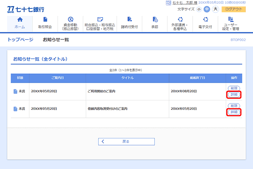253x169 pixels.
Task: Open 電子交付 electronic delivery menu
Action: (x=206, y=23)
